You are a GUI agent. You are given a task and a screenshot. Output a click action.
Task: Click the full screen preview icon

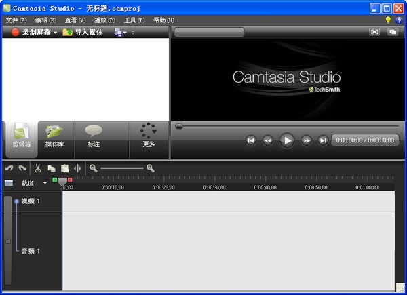[x=374, y=32]
